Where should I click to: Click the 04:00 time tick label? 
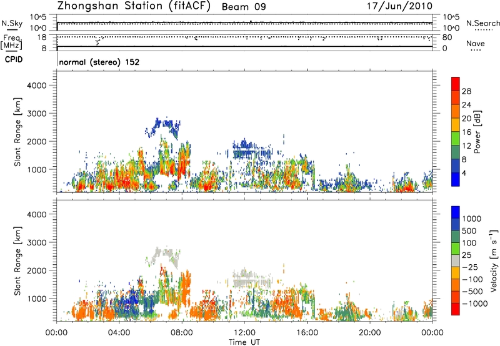119,333
